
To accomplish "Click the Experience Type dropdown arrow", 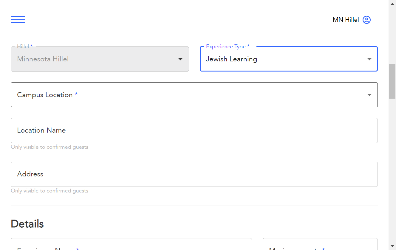I will [x=369, y=59].
